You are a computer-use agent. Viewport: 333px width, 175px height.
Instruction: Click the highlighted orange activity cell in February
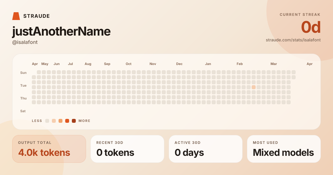click(x=254, y=87)
